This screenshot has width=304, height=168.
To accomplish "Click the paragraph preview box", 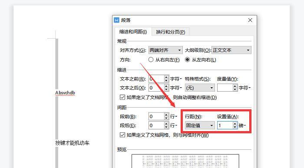I will click(185, 161).
